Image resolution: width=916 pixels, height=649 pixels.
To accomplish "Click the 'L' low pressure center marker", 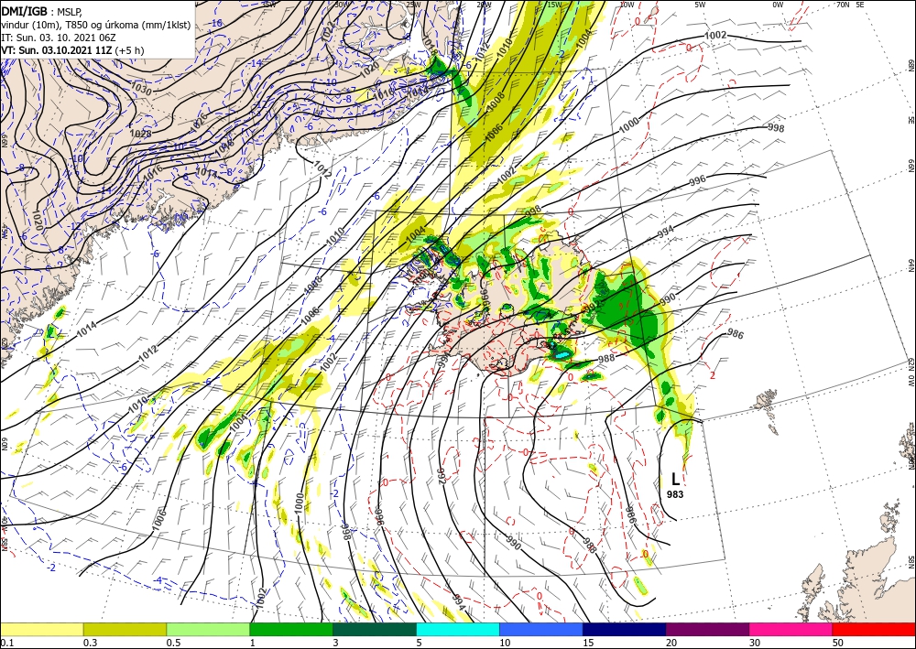I will [x=675, y=479].
